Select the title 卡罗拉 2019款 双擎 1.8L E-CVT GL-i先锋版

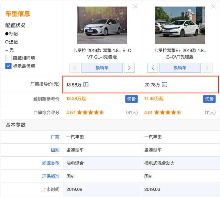(x=102, y=54)
